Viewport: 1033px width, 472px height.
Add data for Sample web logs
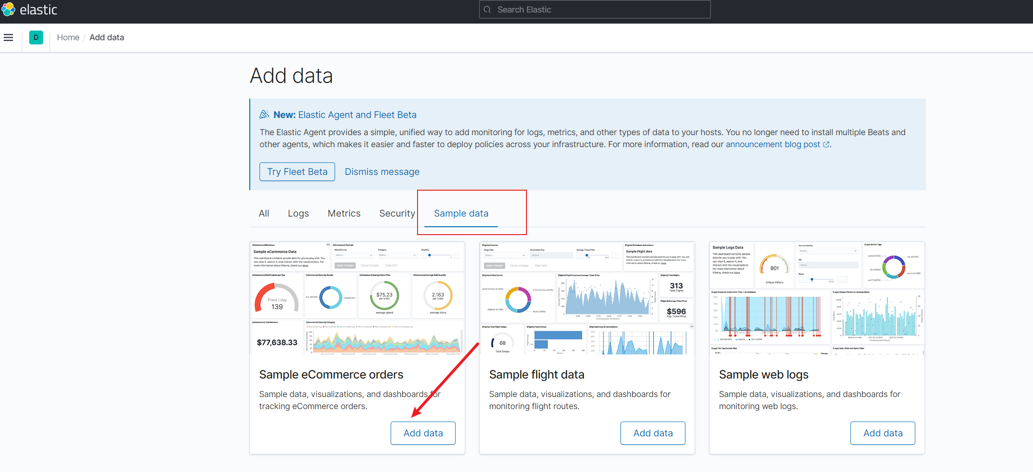(x=882, y=433)
